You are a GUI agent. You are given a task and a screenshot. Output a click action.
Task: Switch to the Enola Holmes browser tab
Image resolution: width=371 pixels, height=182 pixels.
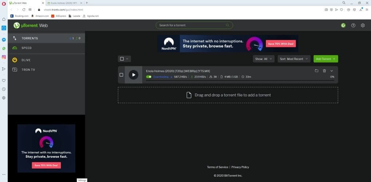pyautogui.click(x=64, y=3)
